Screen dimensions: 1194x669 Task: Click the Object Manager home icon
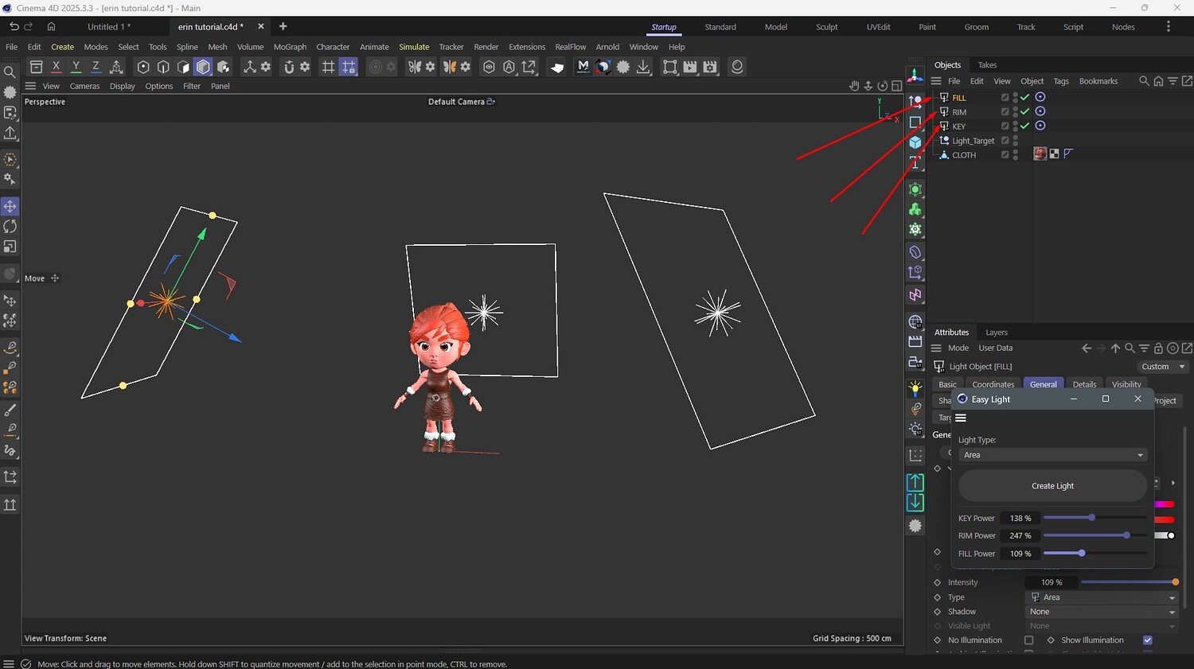[1158, 81]
